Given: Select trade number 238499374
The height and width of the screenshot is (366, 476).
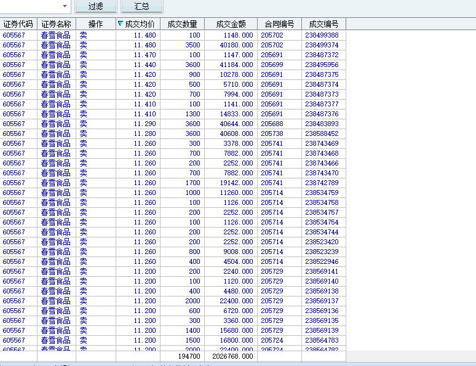Looking at the screenshot, I should coord(322,45).
